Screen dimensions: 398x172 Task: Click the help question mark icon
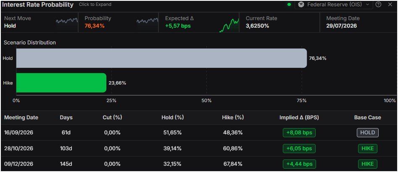(378, 5)
